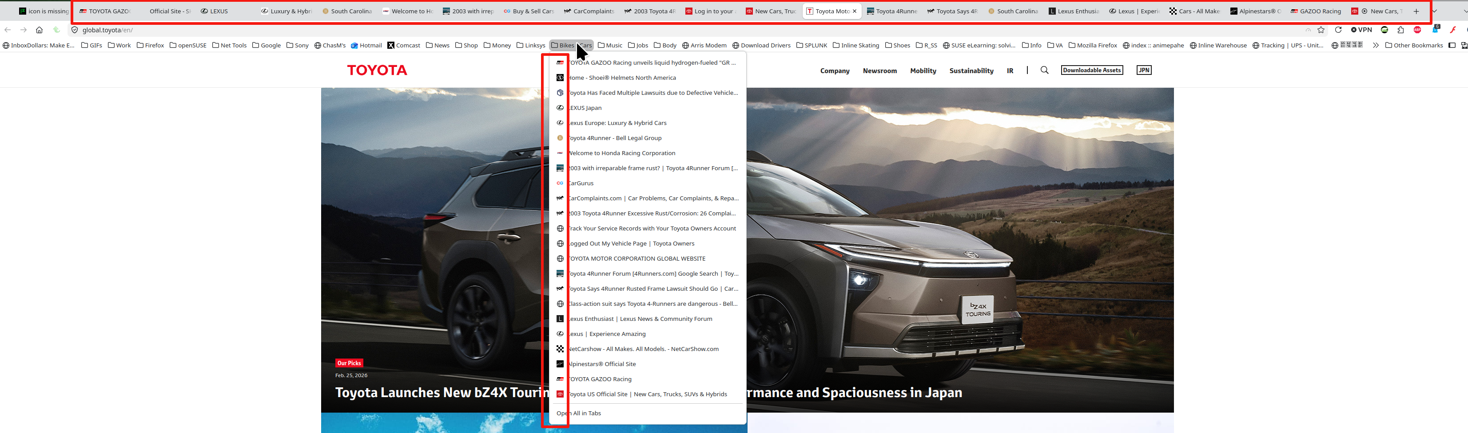Bookmark this page with the star icon
This screenshot has height=433, width=1468.
[x=1321, y=30]
